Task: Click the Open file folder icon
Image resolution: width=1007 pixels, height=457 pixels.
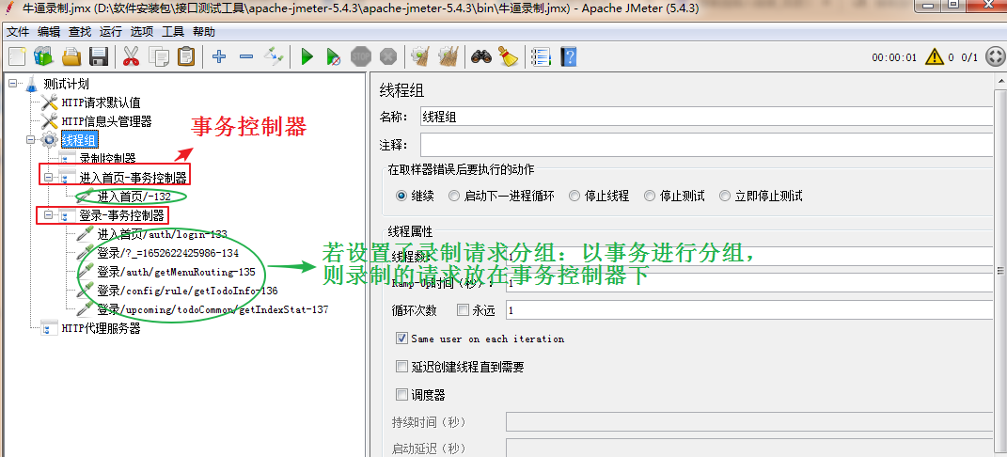Action: click(x=71, y=56)
